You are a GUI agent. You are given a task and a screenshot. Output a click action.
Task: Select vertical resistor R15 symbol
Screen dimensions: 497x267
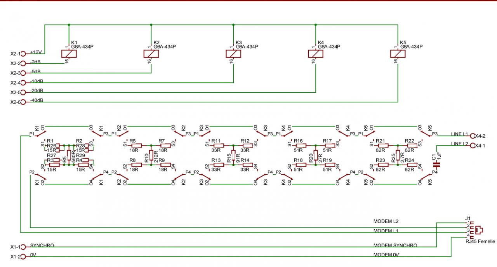tap(233, 155)
